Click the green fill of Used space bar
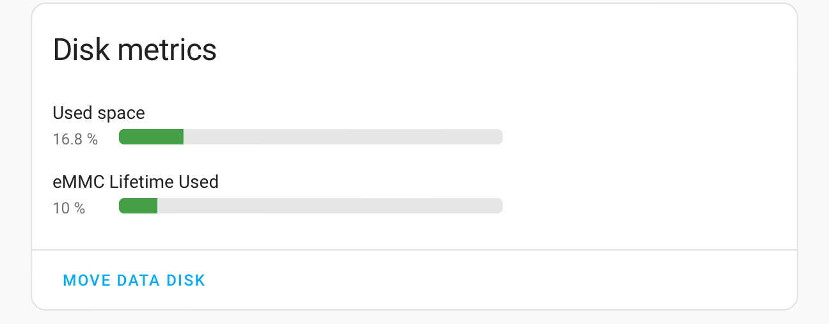The image size is (829, 324). [152, 137]
